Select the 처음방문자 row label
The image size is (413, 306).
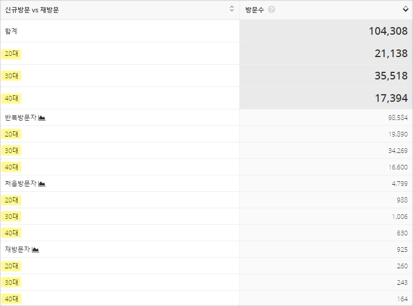(x=21, y=184)
